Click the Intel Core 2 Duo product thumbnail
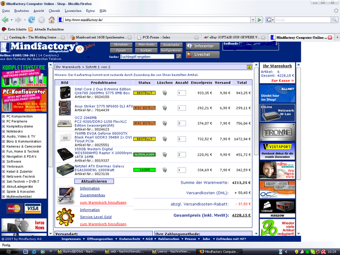340x255 pixels. click(65, 93)
